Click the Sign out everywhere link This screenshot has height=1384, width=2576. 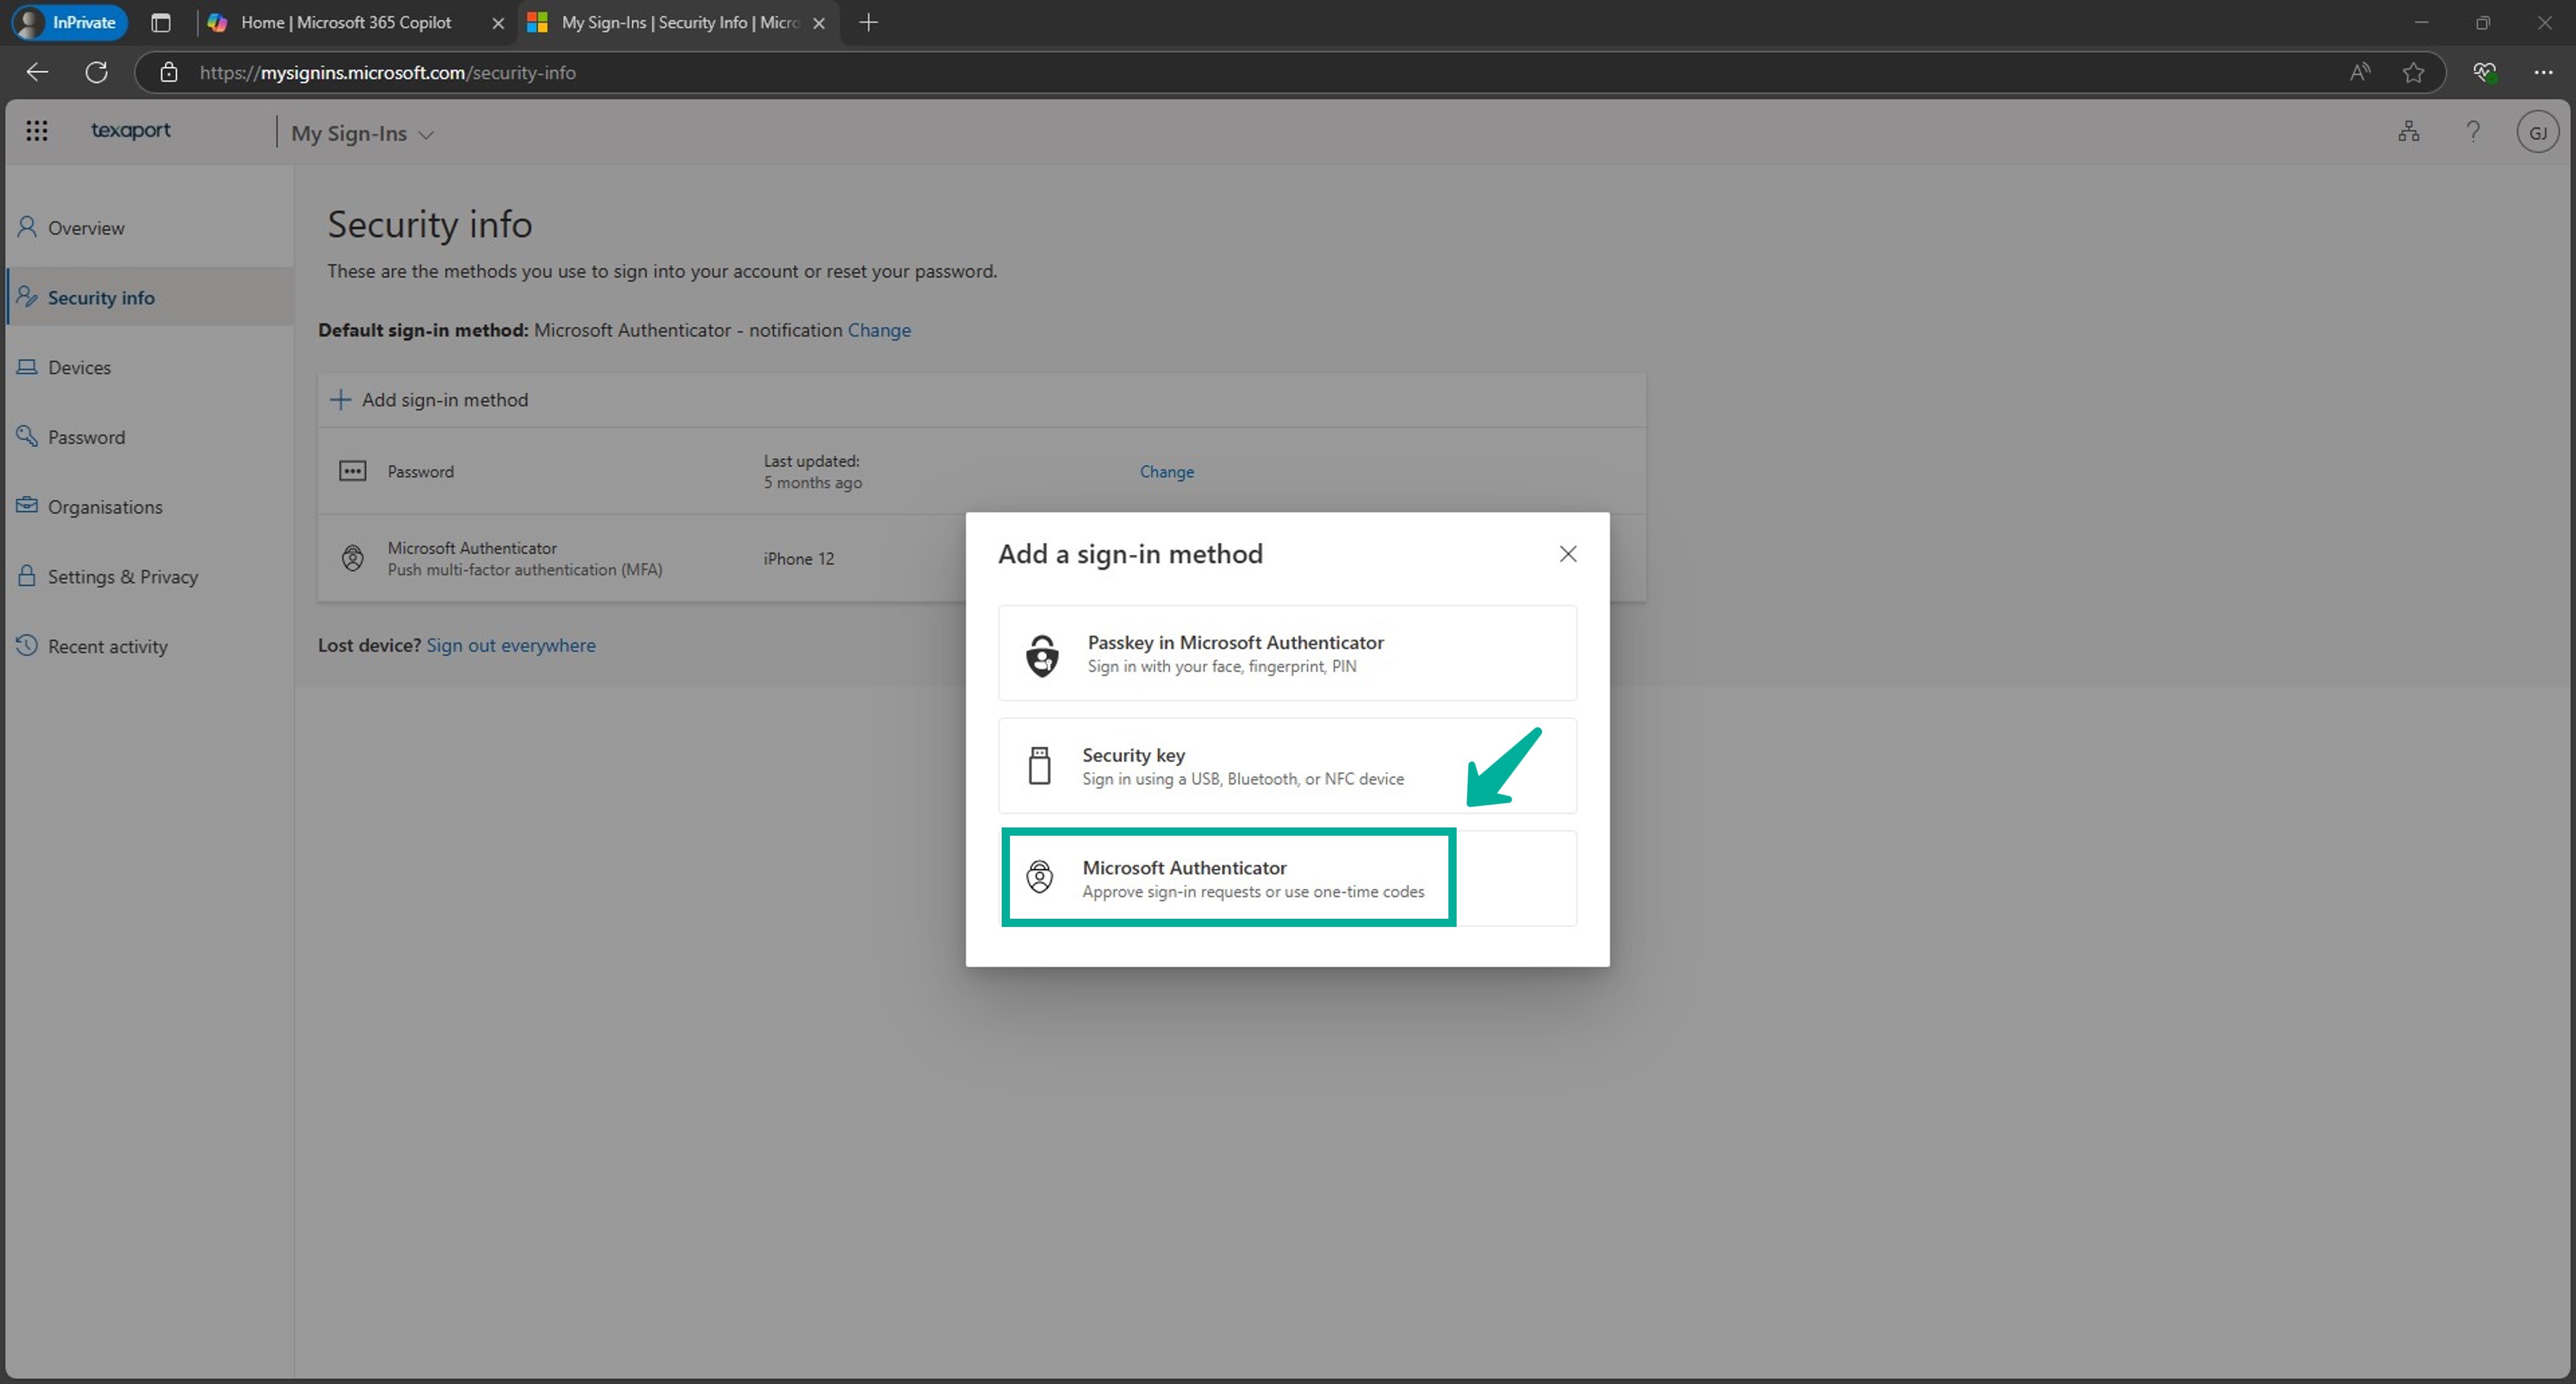click(x=511, y=644)
